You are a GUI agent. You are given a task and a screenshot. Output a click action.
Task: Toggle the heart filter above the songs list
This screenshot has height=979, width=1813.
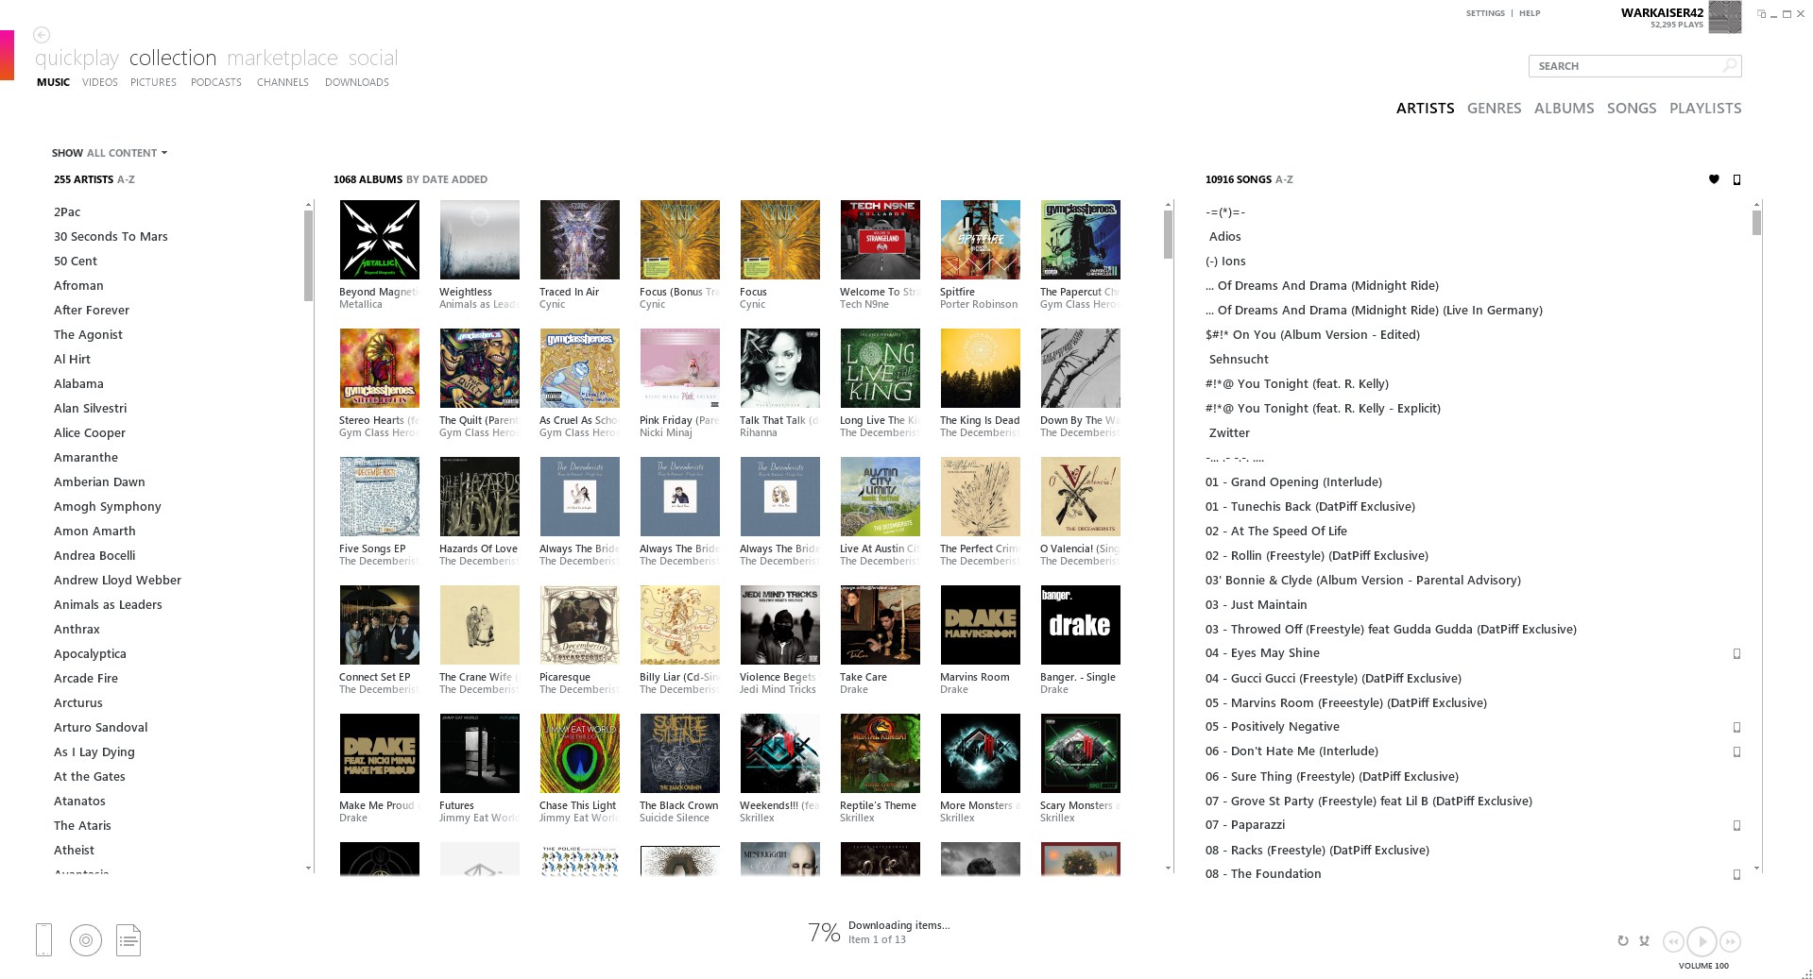click(1715, 178)
